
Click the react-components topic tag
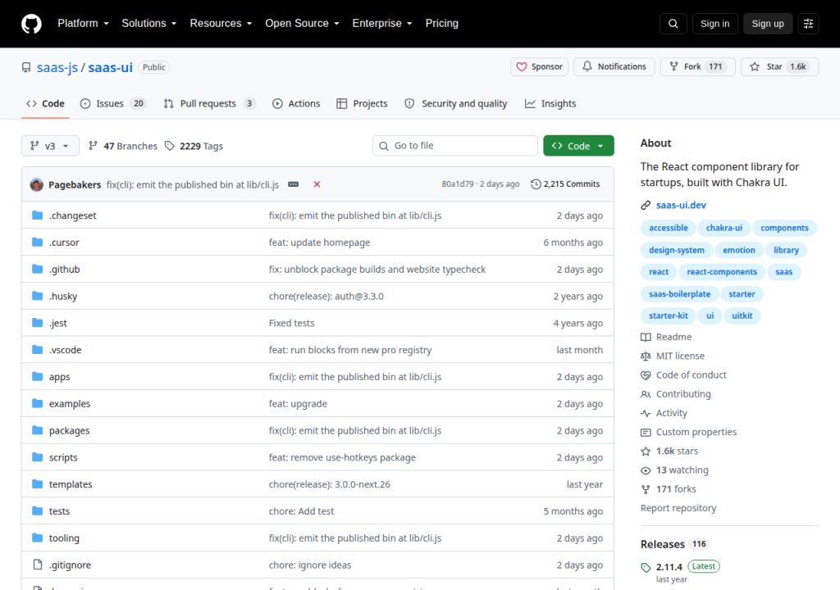pos(722,272)
